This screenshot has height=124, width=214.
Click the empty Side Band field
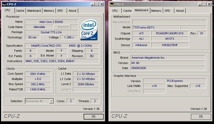[154, 91]
